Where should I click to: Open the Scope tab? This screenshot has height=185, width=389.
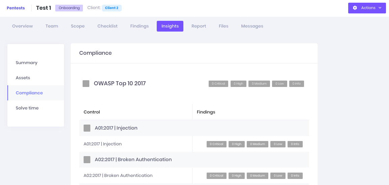78,26
